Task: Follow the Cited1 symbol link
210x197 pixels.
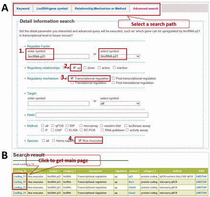Action: pyautogui.click(x=132, y=187)
